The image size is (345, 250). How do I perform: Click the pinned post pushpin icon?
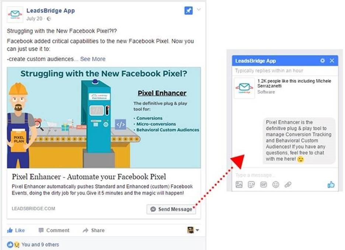tap(188, 11)
